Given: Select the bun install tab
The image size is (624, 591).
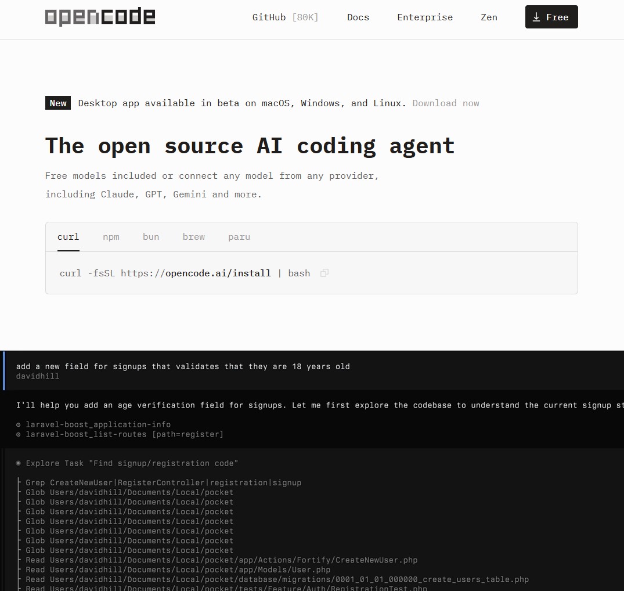Looking at the screenshot, I should coord(150,237).
